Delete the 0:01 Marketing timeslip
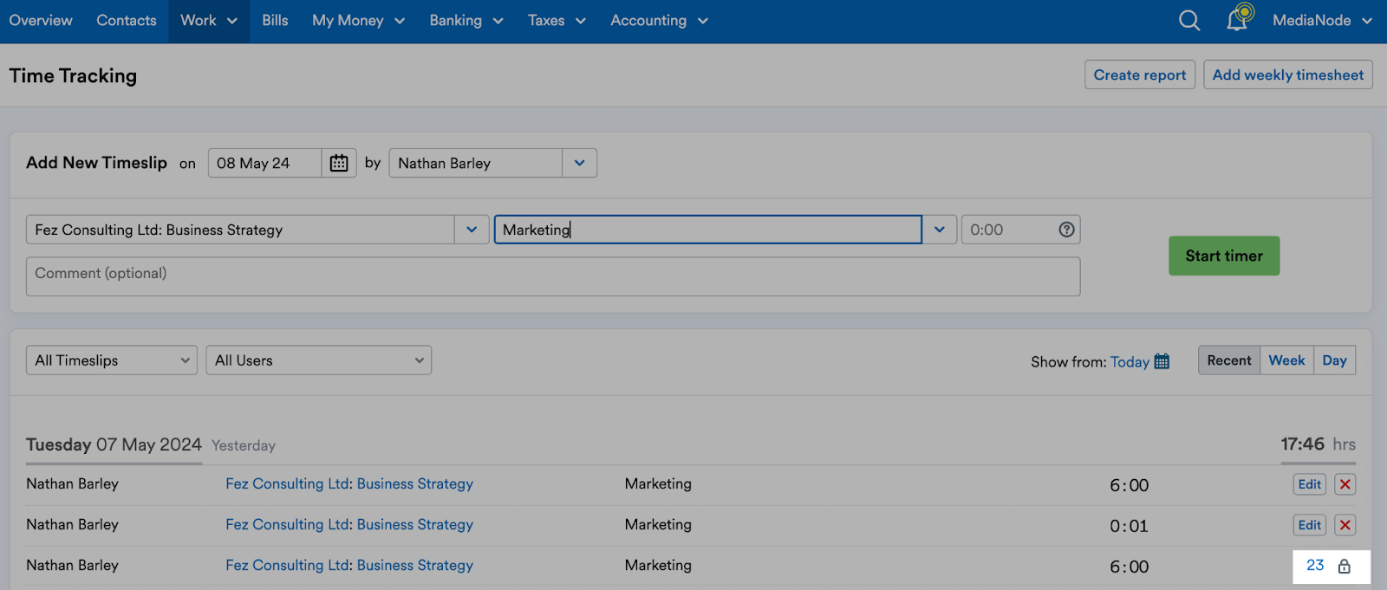Image resolution: width=1387 pixels, height=590 pixels. 1345,525
